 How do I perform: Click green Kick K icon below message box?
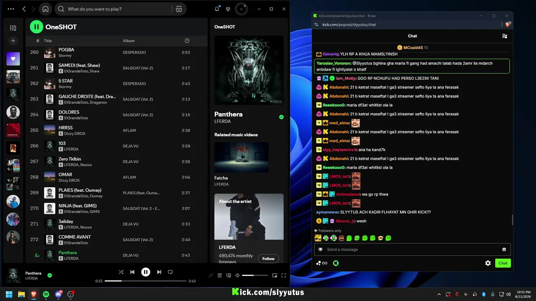[335, 263]
